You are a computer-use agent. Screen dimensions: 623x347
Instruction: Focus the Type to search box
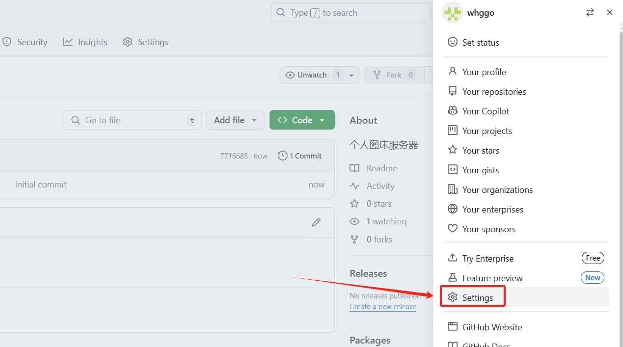coord(351,13)
